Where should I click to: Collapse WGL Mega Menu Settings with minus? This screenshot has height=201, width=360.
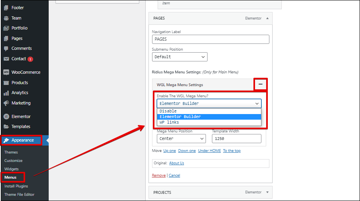click(260, 84)
